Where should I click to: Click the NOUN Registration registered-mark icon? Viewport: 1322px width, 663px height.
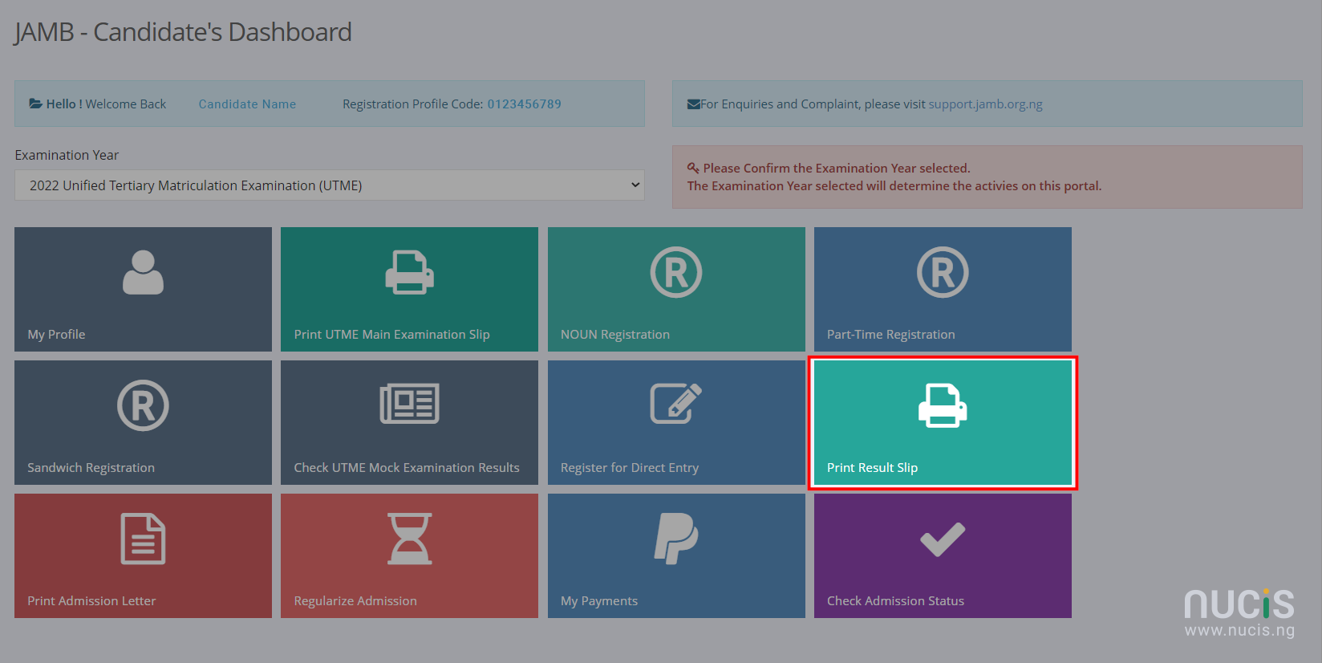tap(675, 273)
